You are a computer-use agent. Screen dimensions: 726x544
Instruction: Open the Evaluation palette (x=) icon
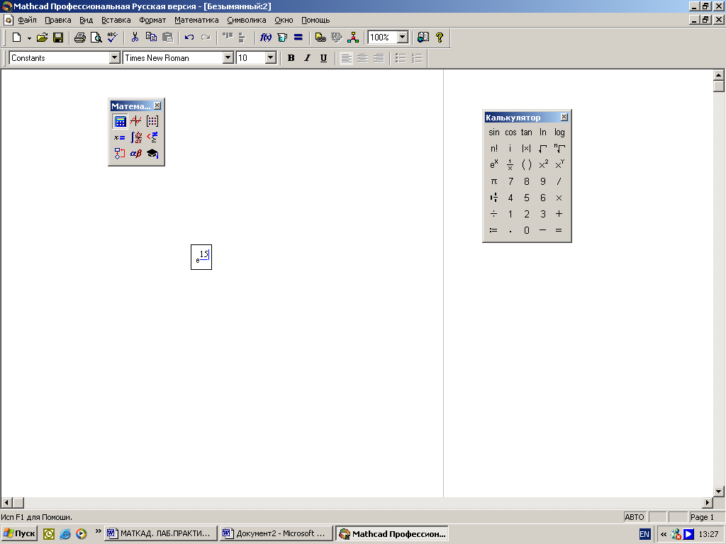(120, 137)
